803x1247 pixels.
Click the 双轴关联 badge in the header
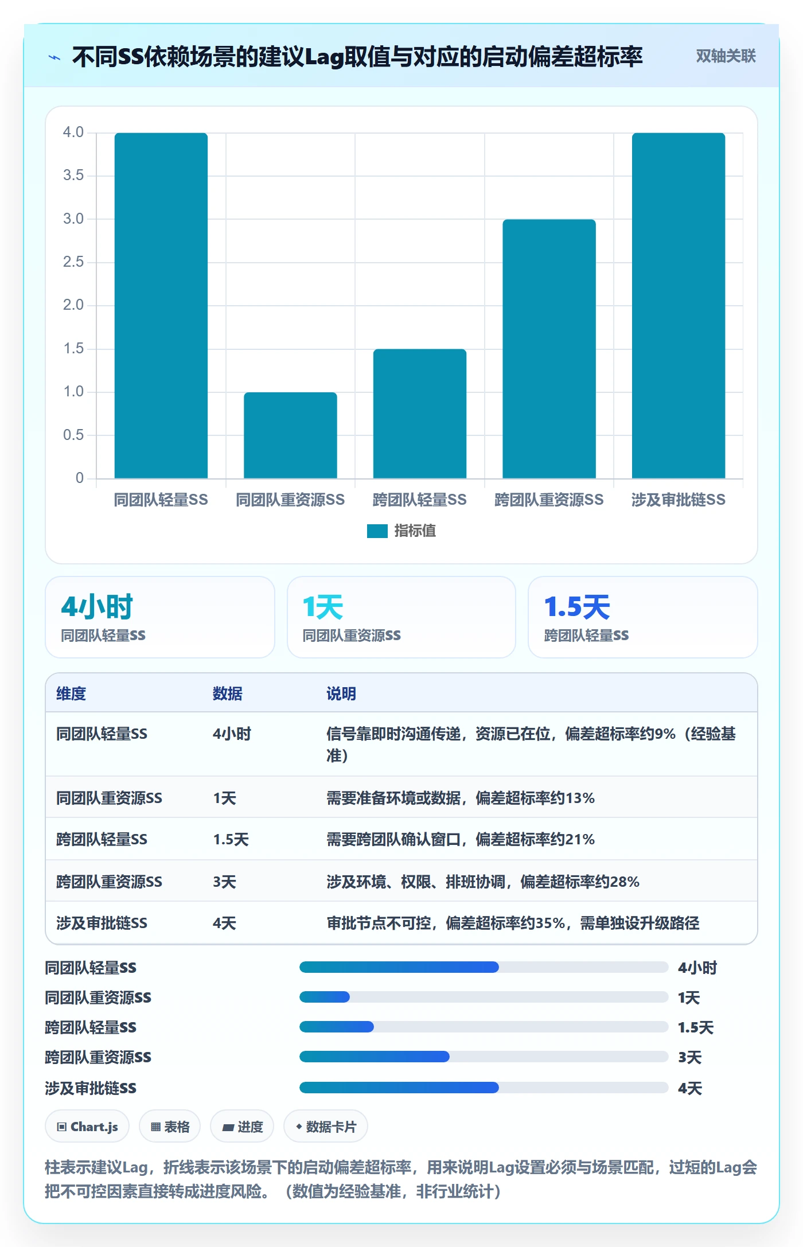tap(726, 56)
